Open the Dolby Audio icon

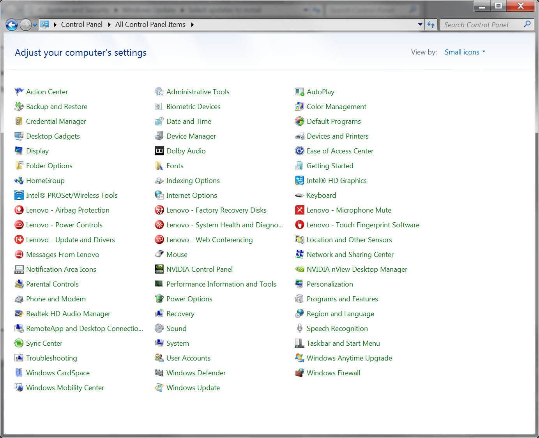pyautogui.click(x=159, y=151)
